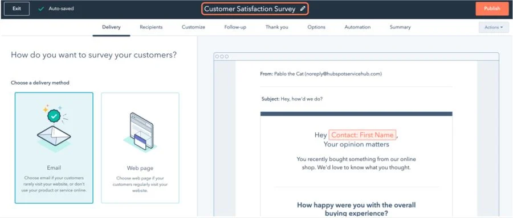Image resolution: width=513 pixels, height=218 pixels.
Task: Click the From: Pablo the Cat line
Action: pos(321,74)
